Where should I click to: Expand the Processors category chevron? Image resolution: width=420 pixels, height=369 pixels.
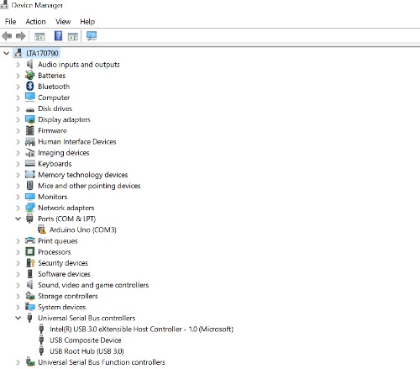tap(18, 252)
